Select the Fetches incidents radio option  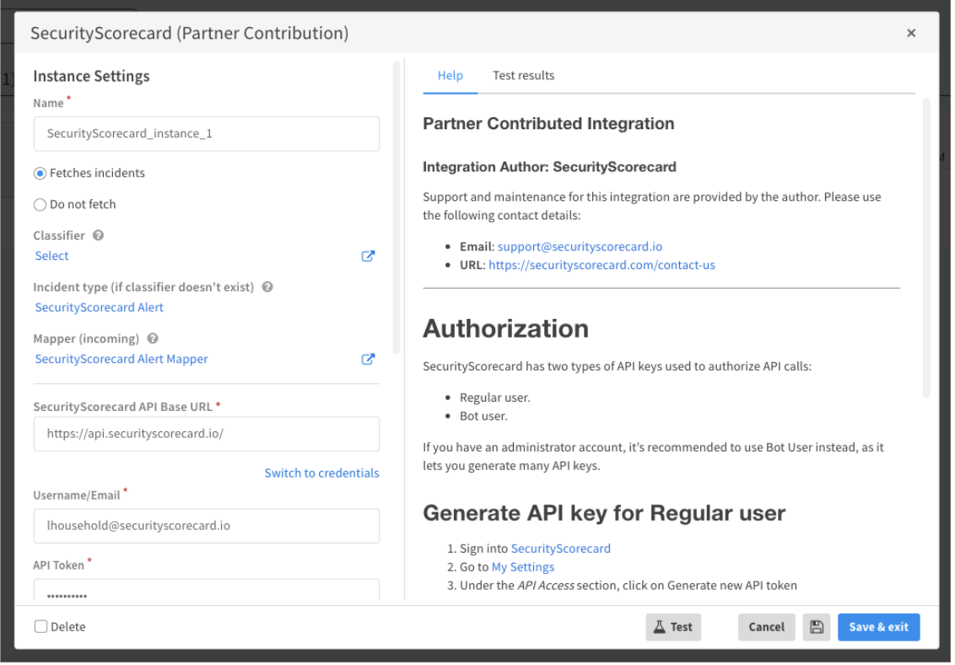[x=40, y=174]
